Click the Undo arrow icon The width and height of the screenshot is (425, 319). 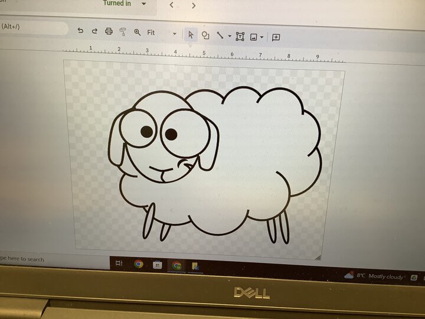(x=80, y=31)
